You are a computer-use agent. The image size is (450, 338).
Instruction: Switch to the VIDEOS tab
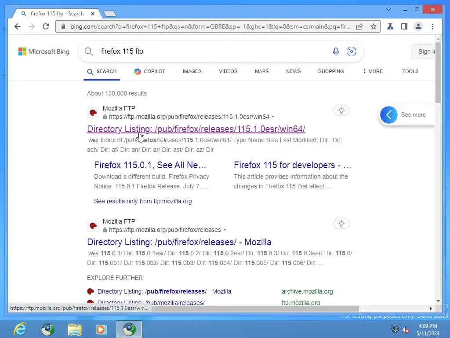(228, 72)
